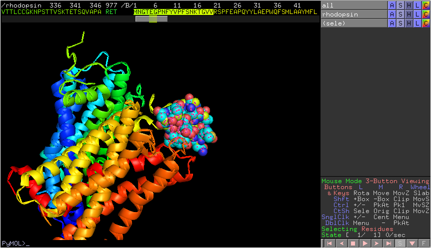
Task: Select the VTTLCCGKNPSTTVSKTETSQVAPA sequence residues
Action: click(x=51, y=12)
